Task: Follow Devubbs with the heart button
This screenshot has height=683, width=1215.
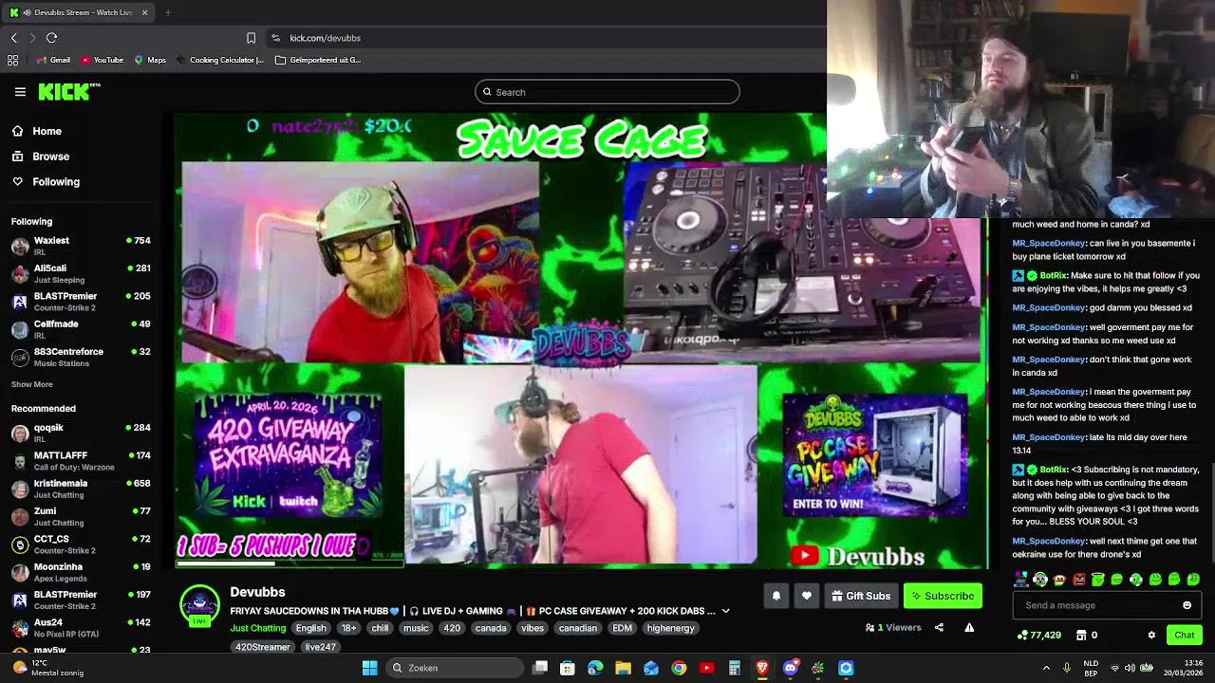Action: 807,596
